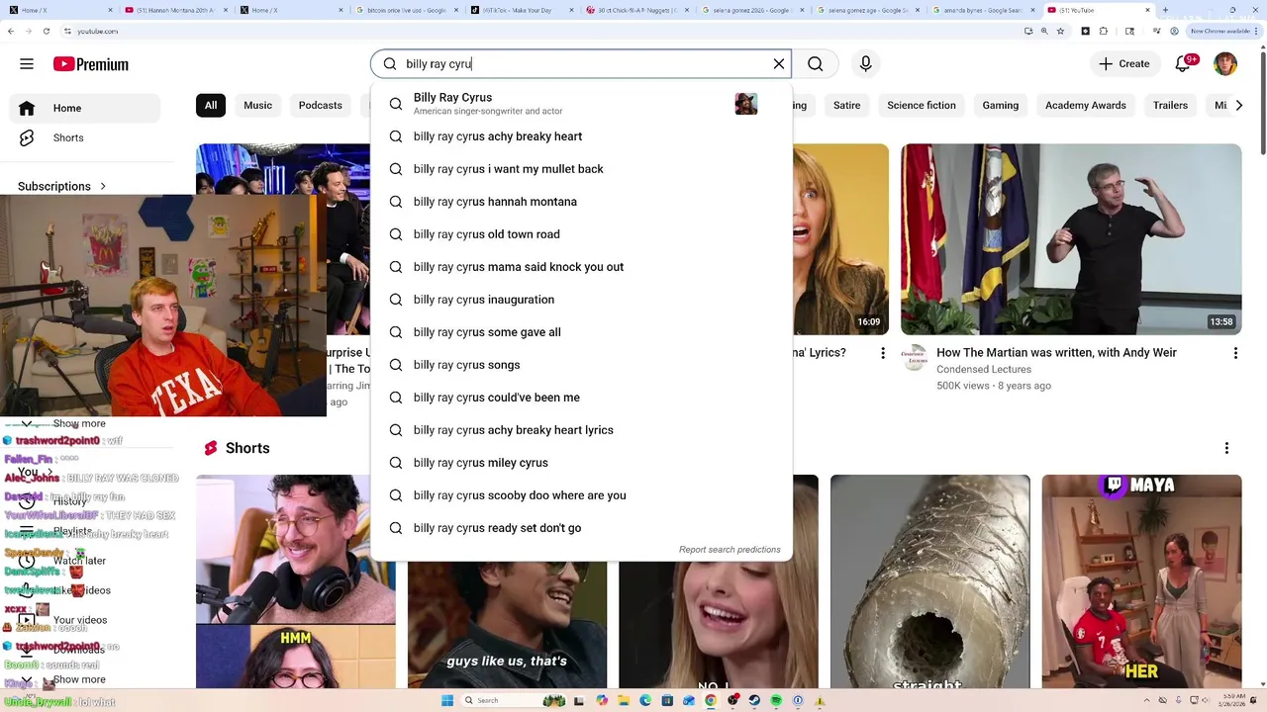The image size is (1267, 712).
Task: Click the Create button
Action: [1124, 64]
